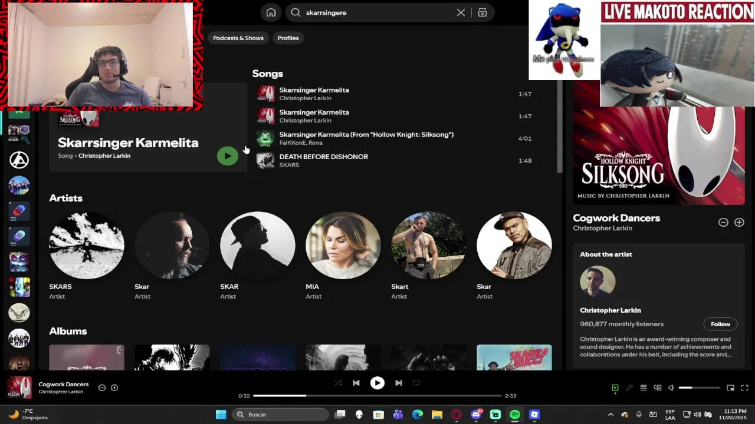Follow Christopher Larkin
The width and height of the screenshot is (755, 424).
point(720,324)
